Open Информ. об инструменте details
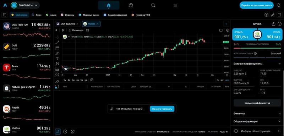284x136 pixels. pyautogui.click(x=257, y=131)
